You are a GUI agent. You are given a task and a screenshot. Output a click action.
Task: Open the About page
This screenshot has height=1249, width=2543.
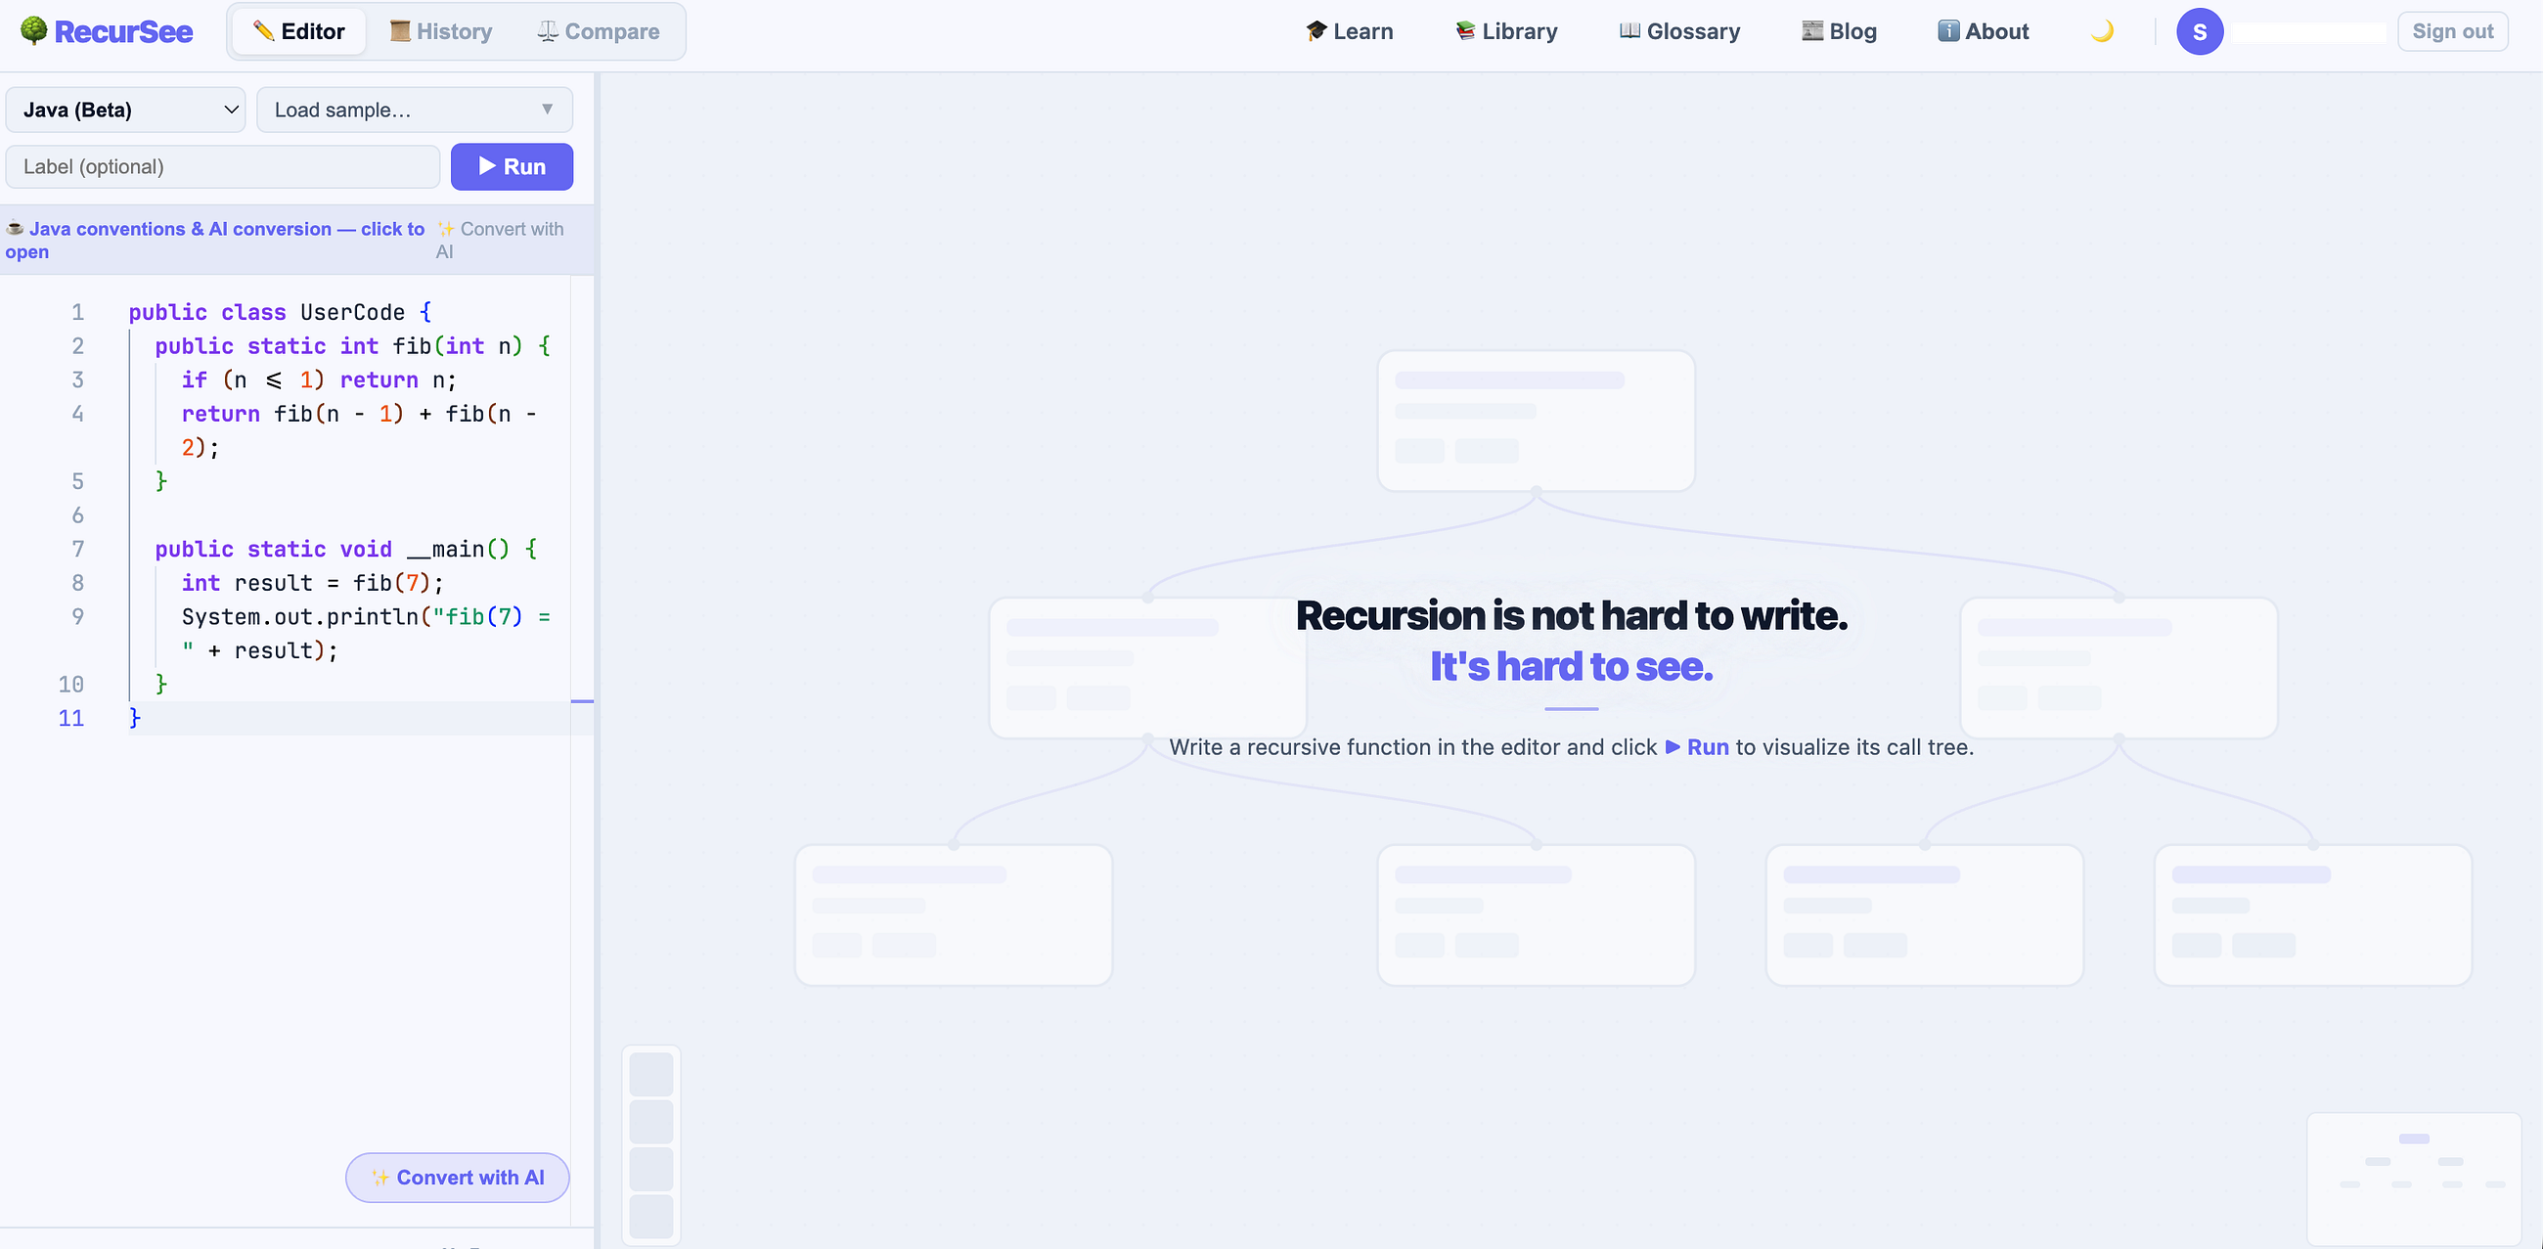point(1984,31)
